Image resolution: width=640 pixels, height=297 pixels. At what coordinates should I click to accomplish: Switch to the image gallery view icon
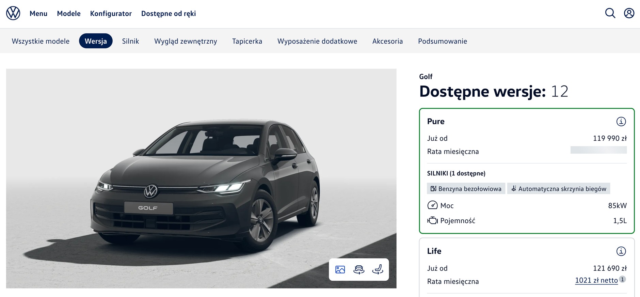point(340,270)
